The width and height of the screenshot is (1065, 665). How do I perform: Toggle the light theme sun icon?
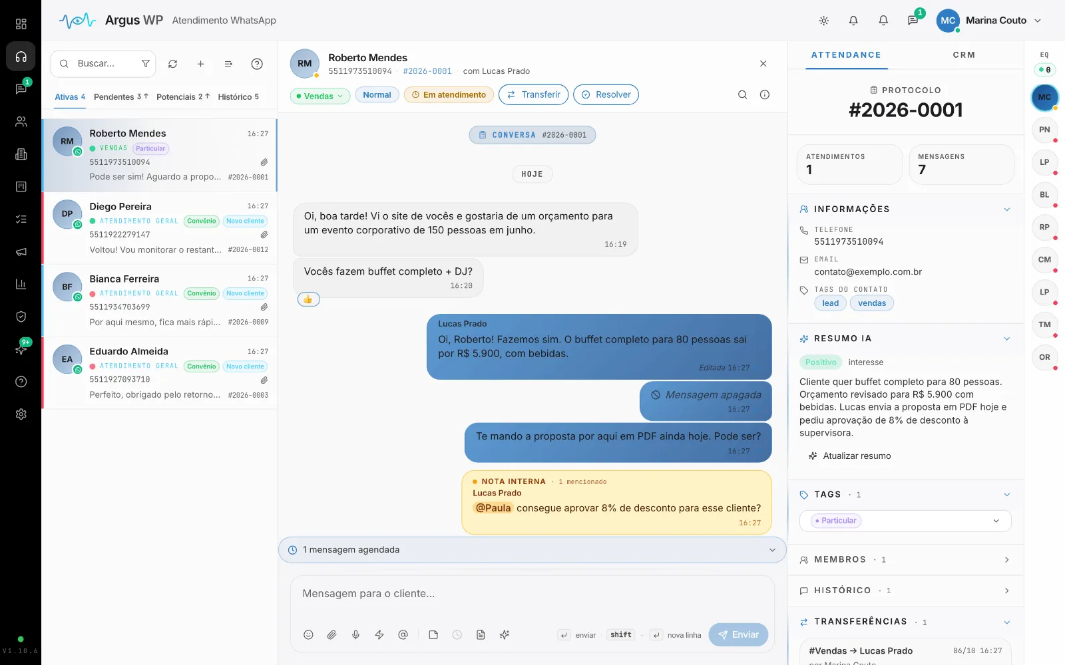pyautogui.click(x=823, y=21)
